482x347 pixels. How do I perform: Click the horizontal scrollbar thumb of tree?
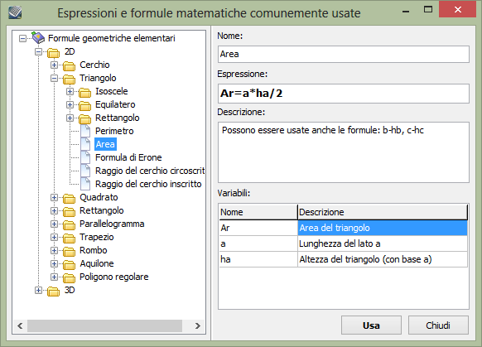coord(105,325)
